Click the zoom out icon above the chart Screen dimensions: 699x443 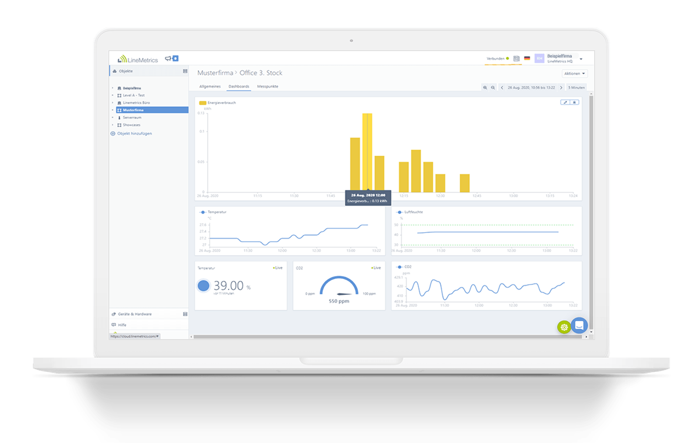coord(494,87)
